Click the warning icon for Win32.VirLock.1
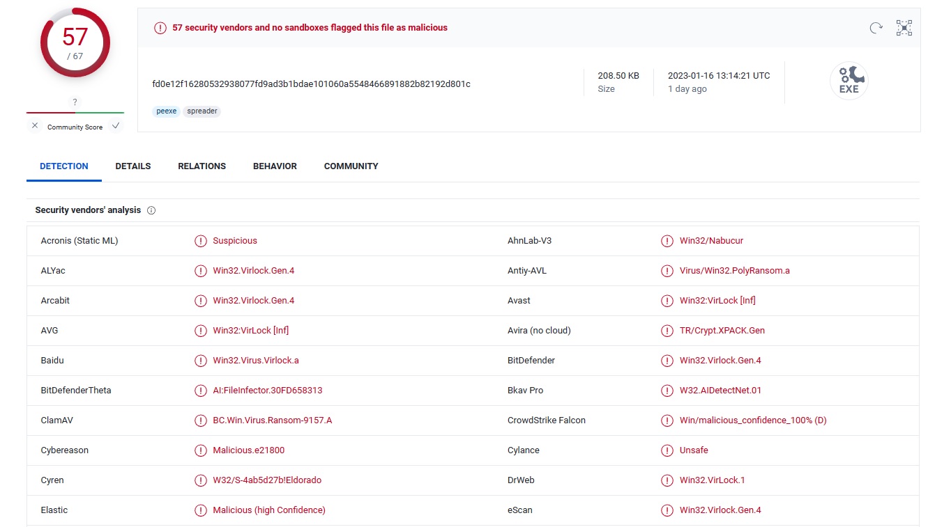Screen dimensions: 928x527 click(x=667, y=480)
